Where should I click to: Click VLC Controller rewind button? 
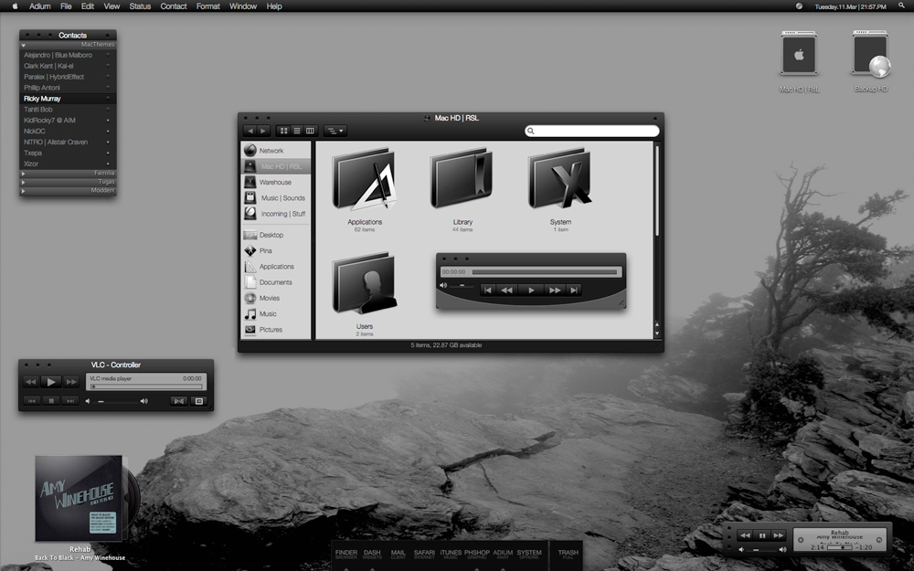coord(31,382)
